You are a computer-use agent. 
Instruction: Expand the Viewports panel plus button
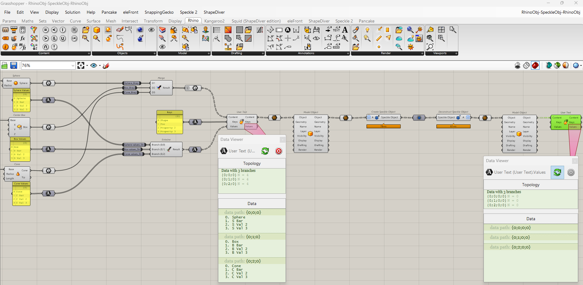pos(456,53)
